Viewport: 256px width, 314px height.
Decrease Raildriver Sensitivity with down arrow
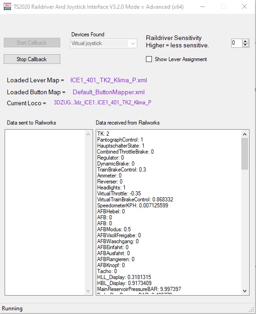[245, 45]
